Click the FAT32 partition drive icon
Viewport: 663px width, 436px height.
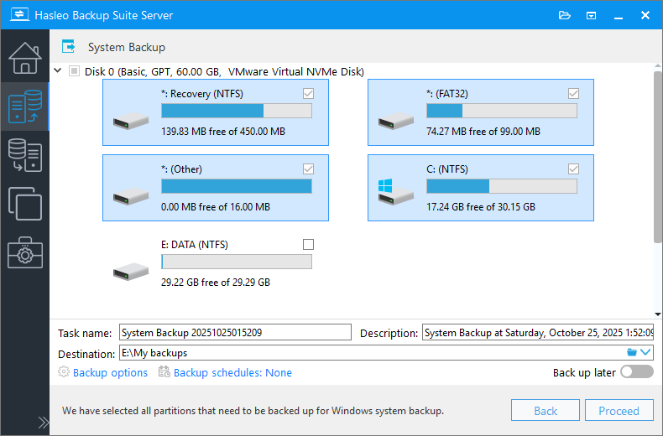396,121
